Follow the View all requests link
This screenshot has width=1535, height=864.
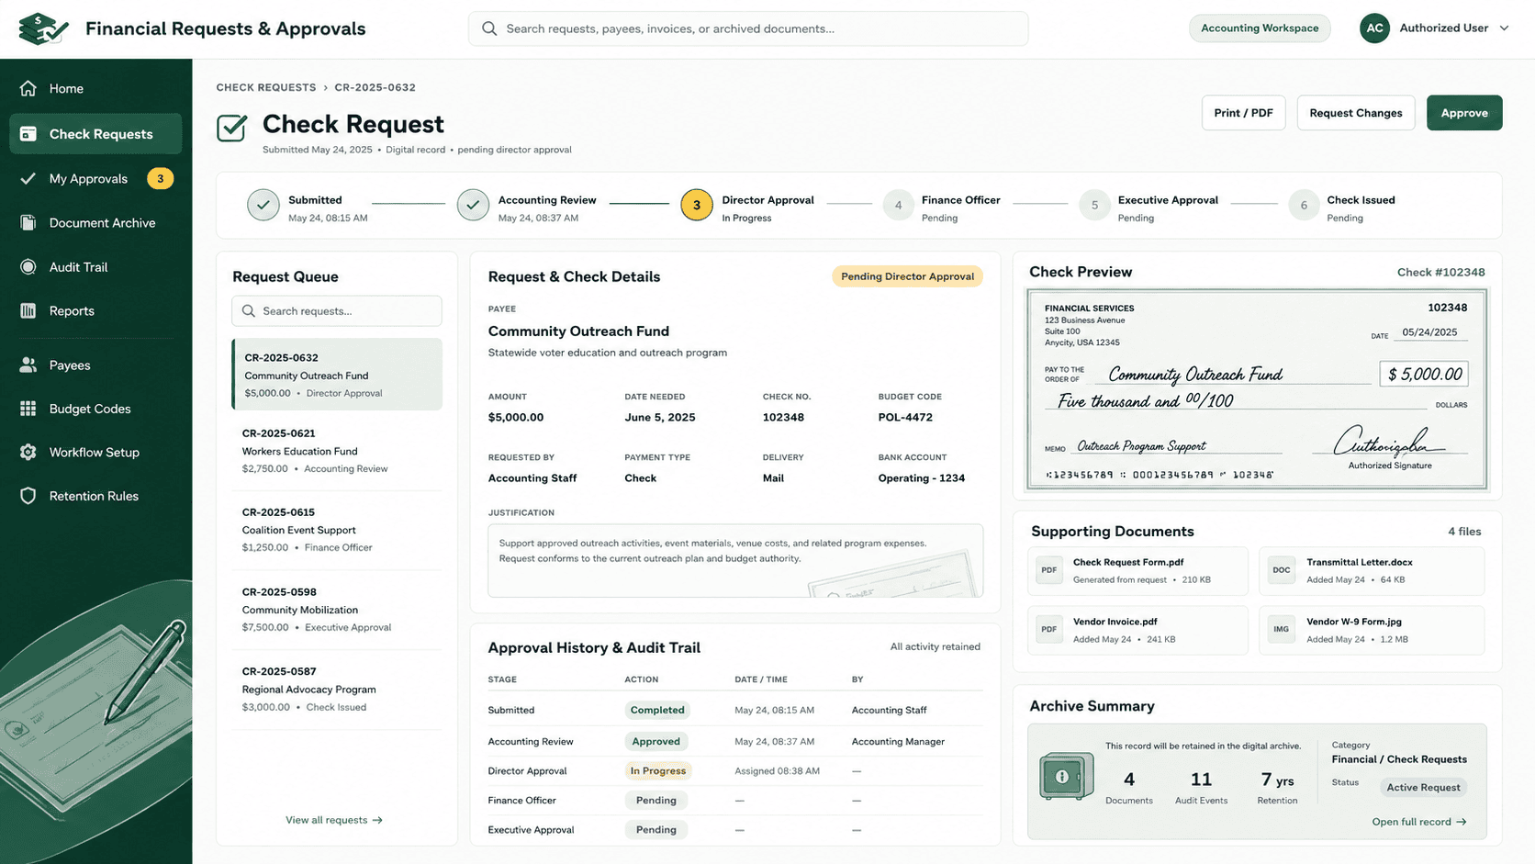(x=334, y=820)
